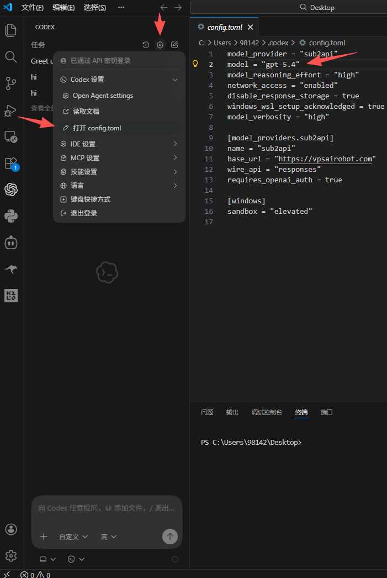387x578 pixels.
Task: Open Source Control view
Action: click(11, 83)
